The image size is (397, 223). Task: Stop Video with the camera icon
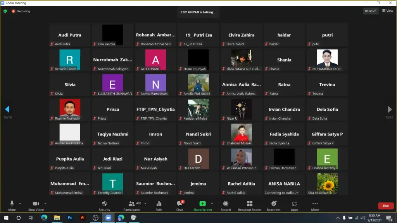[36, 206]
